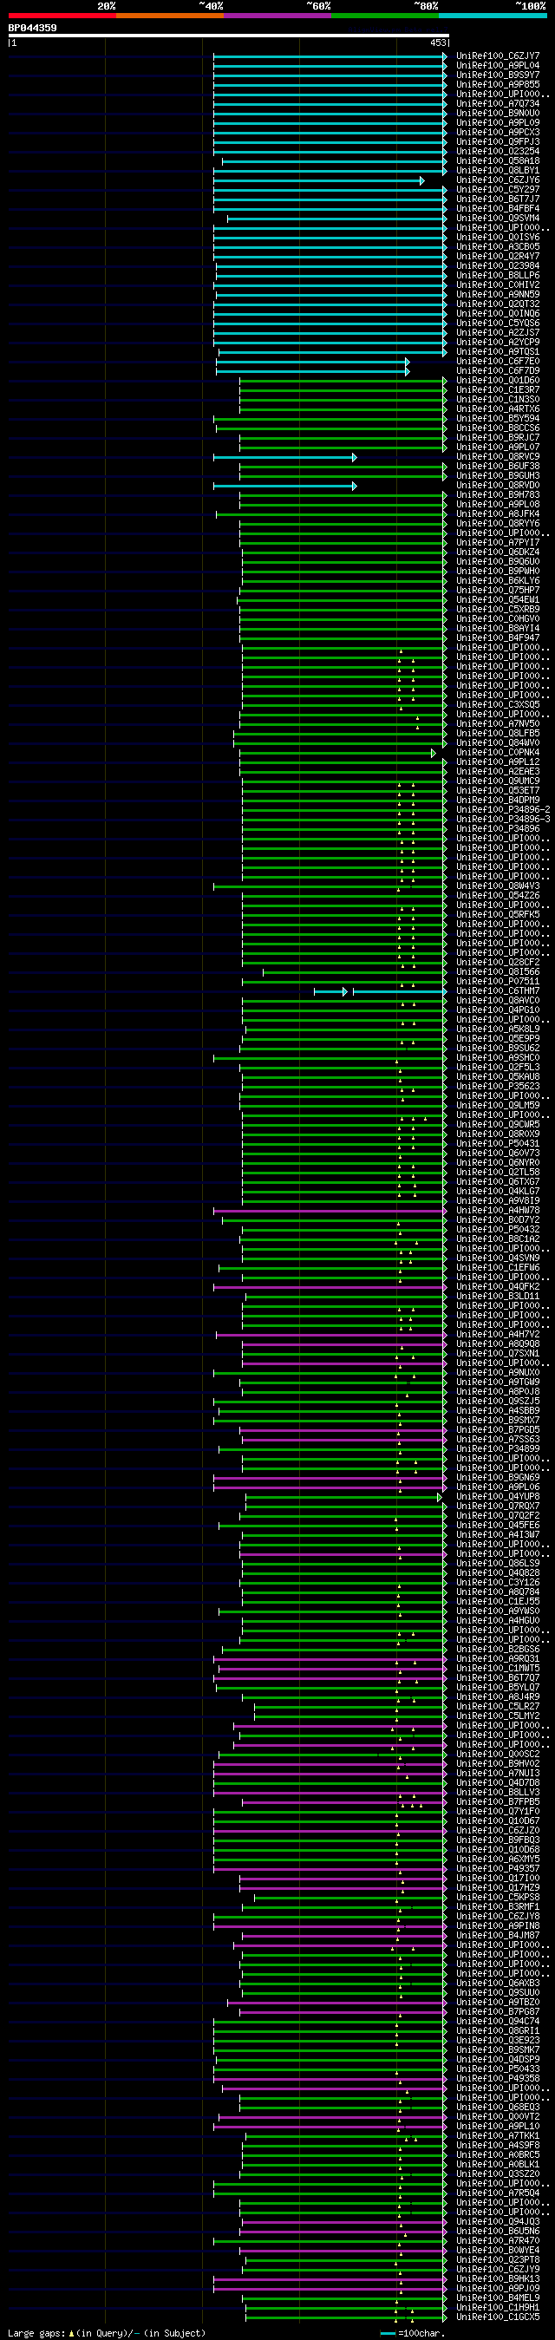Viewport: 555px width, 2340px height.
Task: Select label UniRef100_B4F947
Action: tap(498, 637)
